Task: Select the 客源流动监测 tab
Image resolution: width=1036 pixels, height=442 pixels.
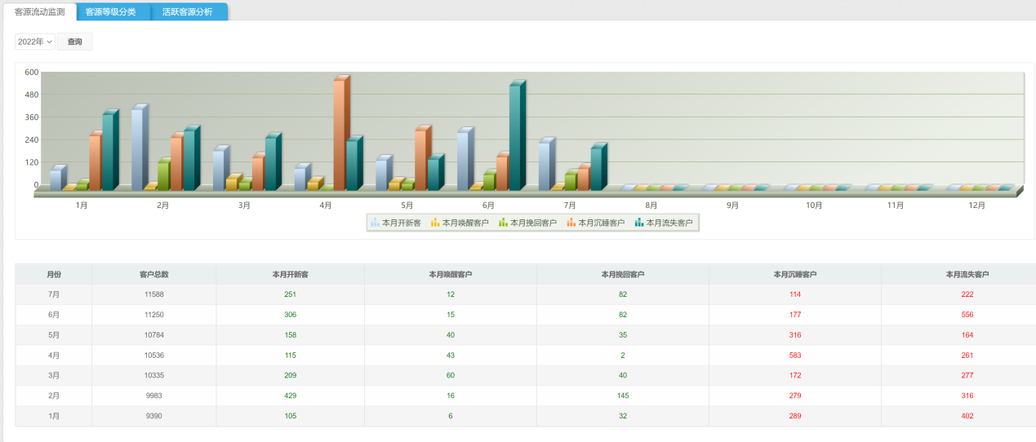Action: pyautogui.click(x=39, y=12)
